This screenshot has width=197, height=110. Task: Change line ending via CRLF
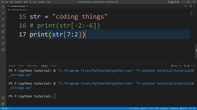tap(157, 108)
